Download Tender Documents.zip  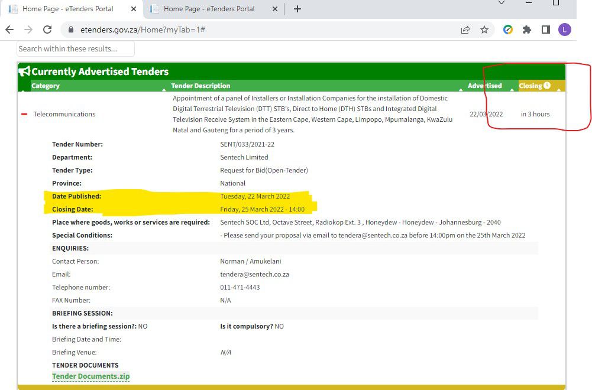(90, 376)
